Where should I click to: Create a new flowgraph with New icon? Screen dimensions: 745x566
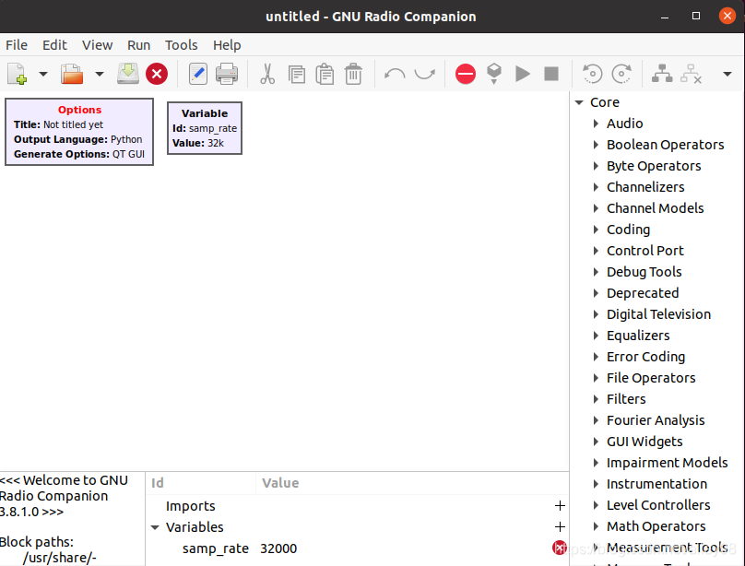click(18, 74)
